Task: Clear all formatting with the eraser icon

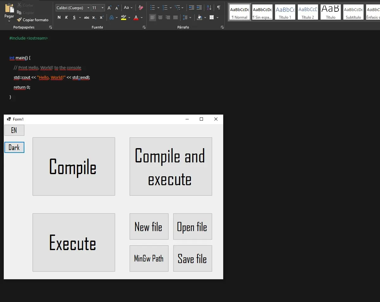Action: click(140, 8)
